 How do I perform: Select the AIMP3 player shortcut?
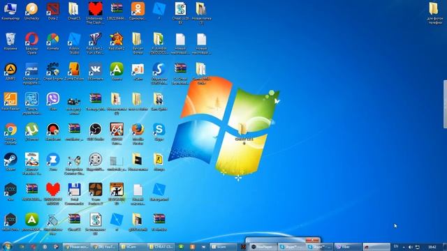[x=10, y=72]
